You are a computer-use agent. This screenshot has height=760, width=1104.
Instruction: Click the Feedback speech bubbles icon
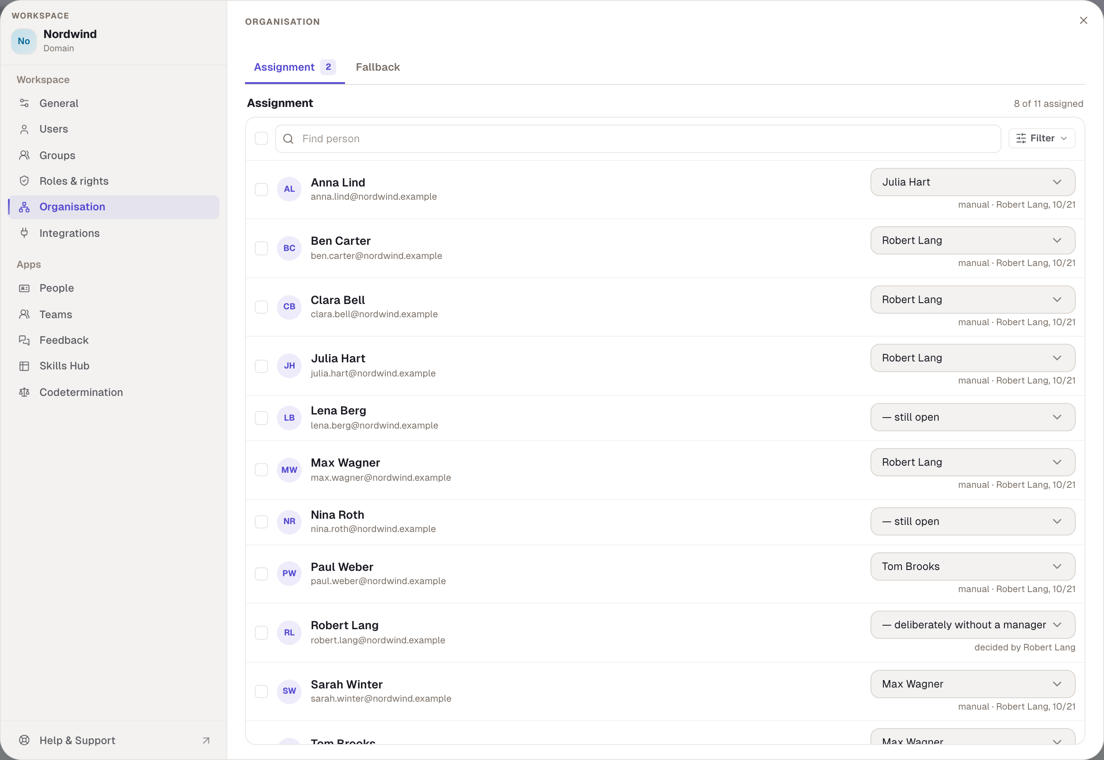tap(24, 340)
